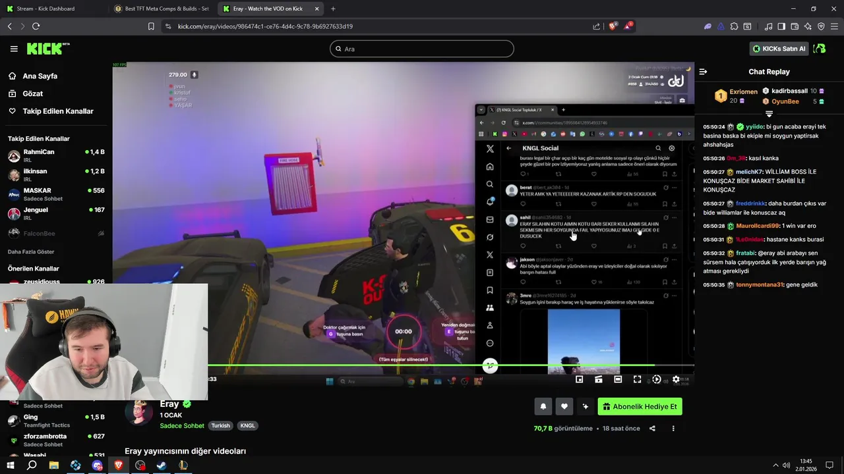Open Jenguel followed channel
This screenshot has width=844, height=474.
click(56, 213)
